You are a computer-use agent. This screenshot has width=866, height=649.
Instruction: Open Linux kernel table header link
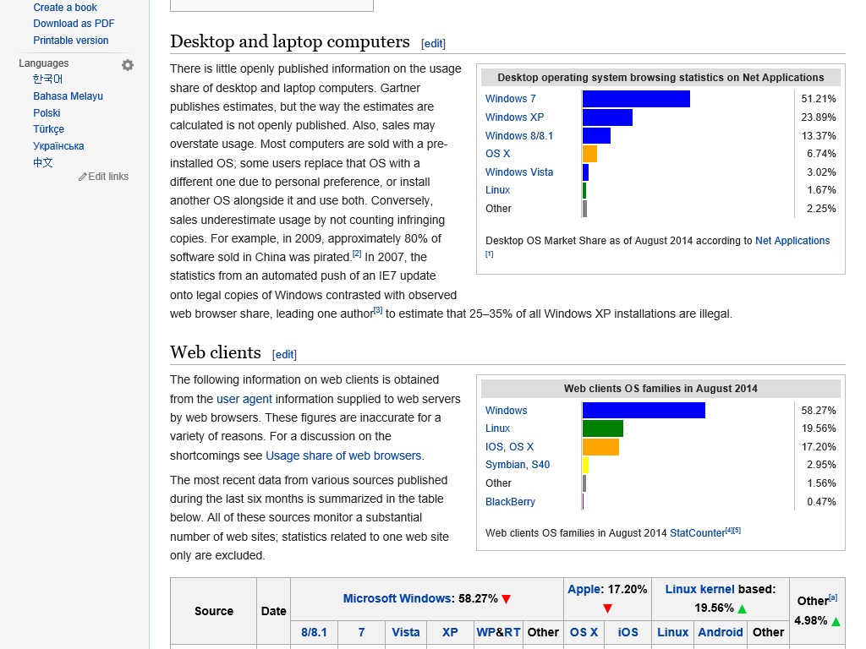tap(699, 589)
